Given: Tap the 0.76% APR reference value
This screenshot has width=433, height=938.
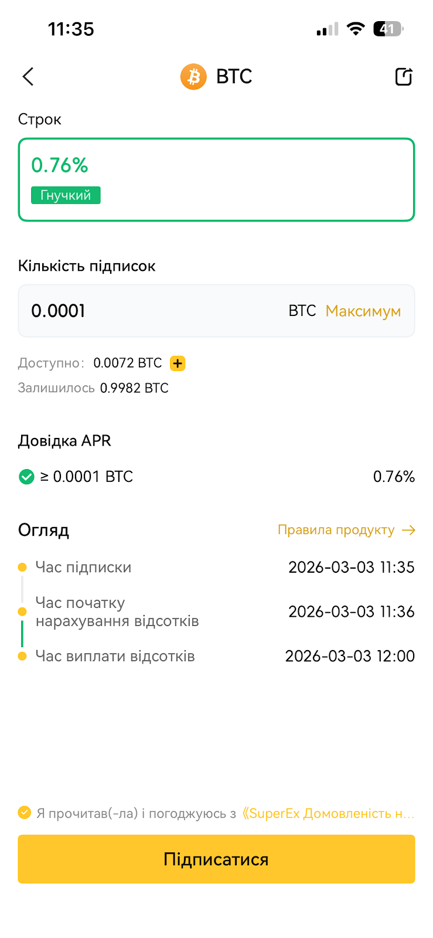Looking at the screenshot, I should click(394, 477).
